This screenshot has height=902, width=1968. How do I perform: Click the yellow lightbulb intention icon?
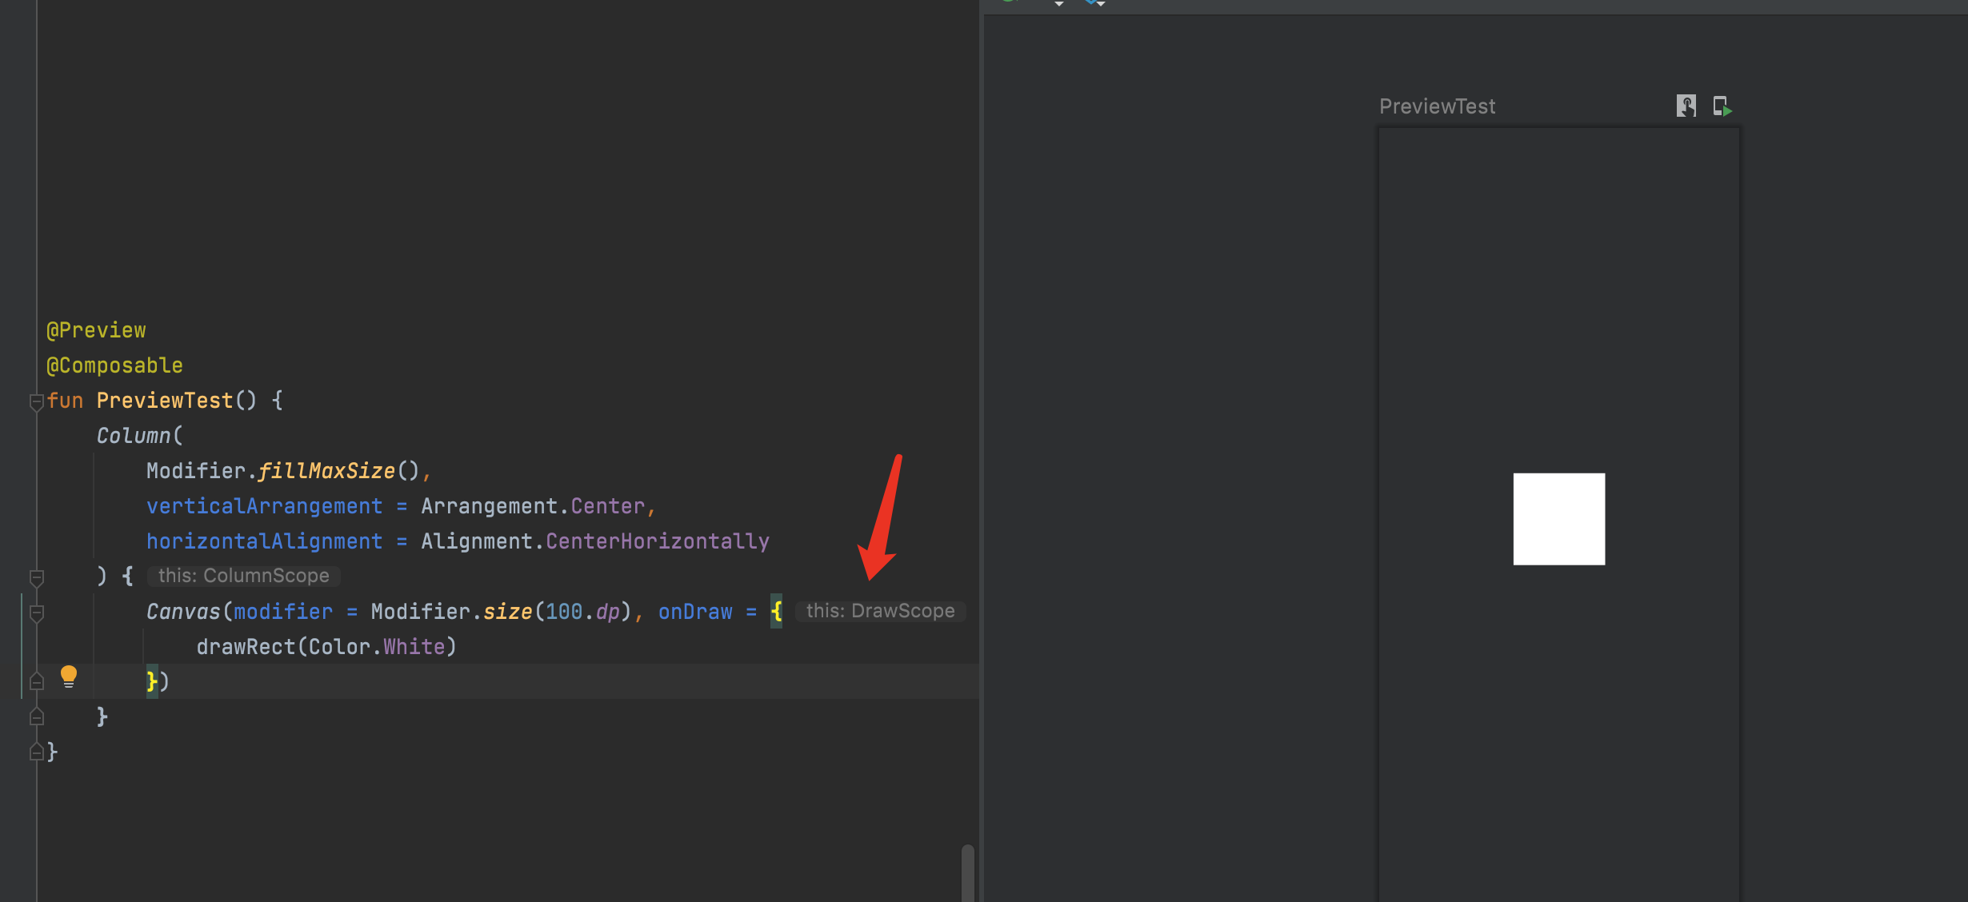[x=69, y=677]
